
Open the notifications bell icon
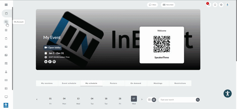click(215, 5)
